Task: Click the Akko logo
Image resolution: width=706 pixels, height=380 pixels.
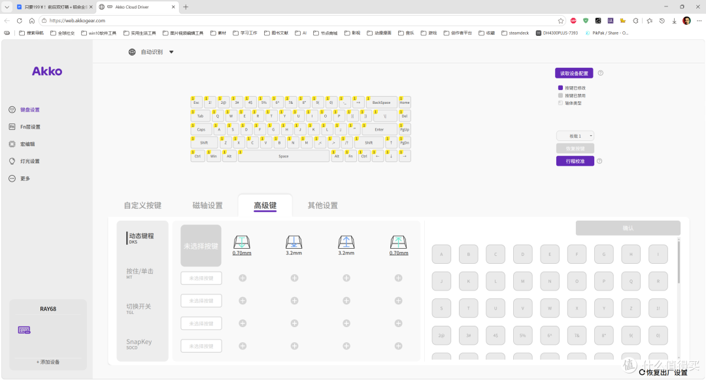Action: point(47,71)
